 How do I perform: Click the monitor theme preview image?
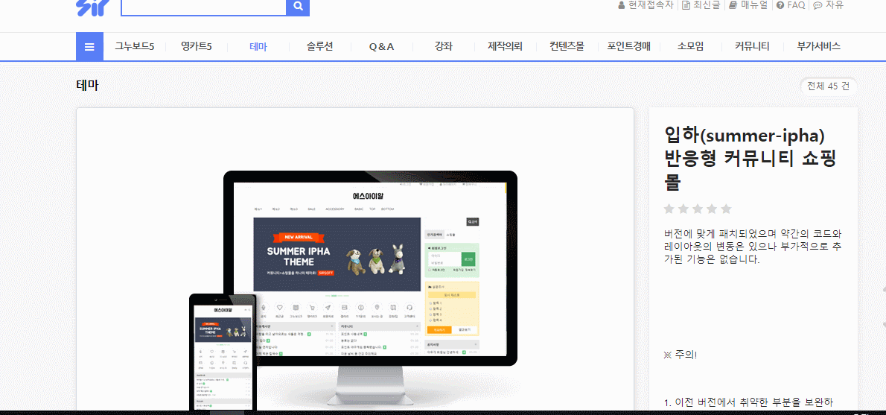(x=370, y=288)
